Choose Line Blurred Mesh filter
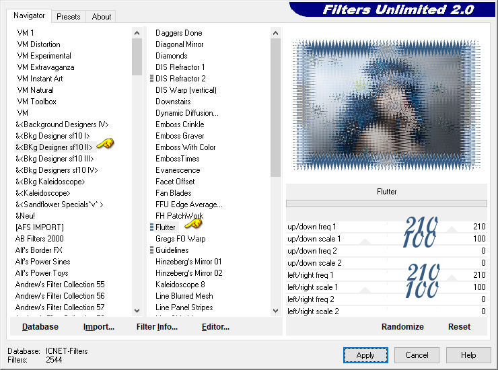The height and width of the screenshot is (370, 498). tap(184, 296)
